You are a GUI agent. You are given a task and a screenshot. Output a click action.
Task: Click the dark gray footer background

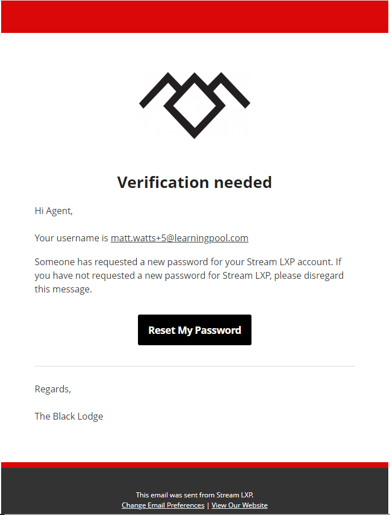point(68,488)
